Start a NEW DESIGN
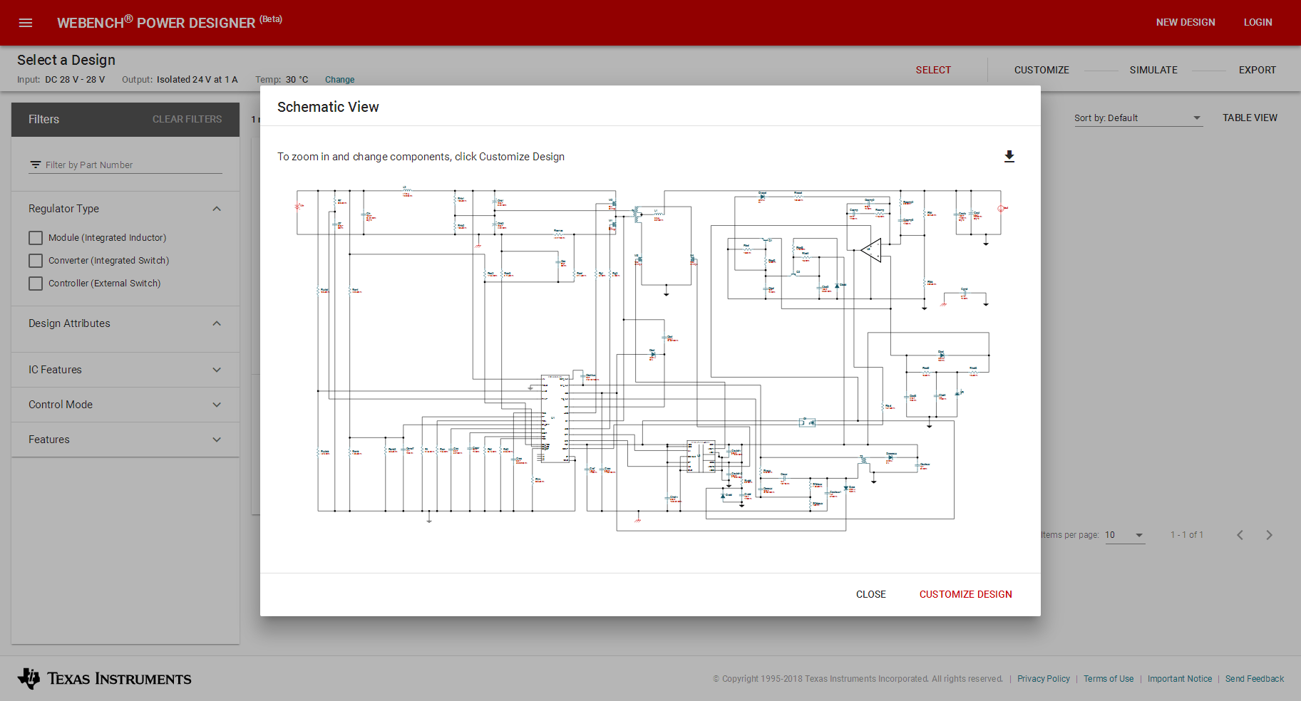The image size is (1301, 701). 1186,23
